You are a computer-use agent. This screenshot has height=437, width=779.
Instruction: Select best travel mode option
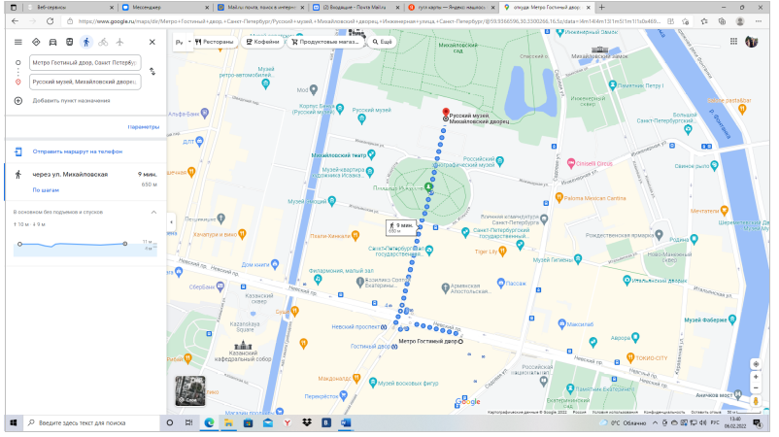[x=36, y=42]
